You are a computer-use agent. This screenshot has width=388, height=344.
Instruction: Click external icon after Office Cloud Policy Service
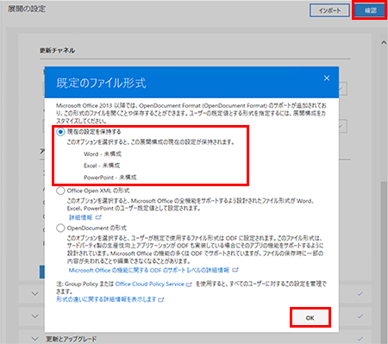189,285
